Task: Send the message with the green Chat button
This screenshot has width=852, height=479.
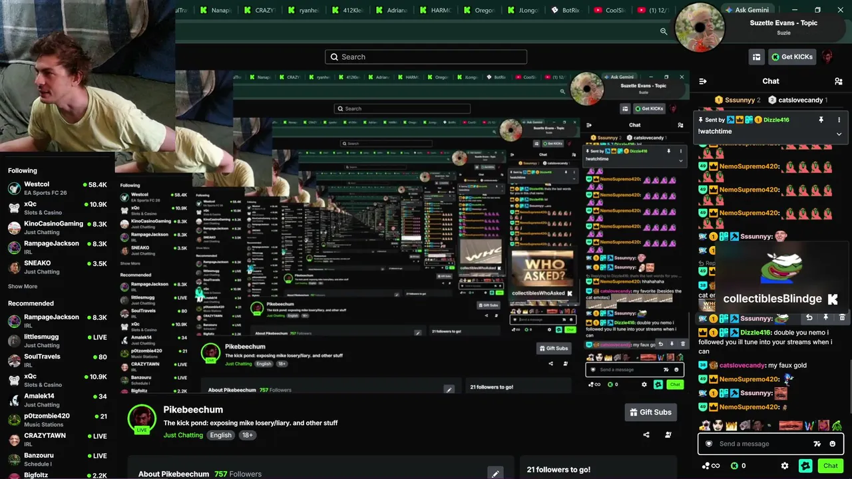Action: (830, 466)
